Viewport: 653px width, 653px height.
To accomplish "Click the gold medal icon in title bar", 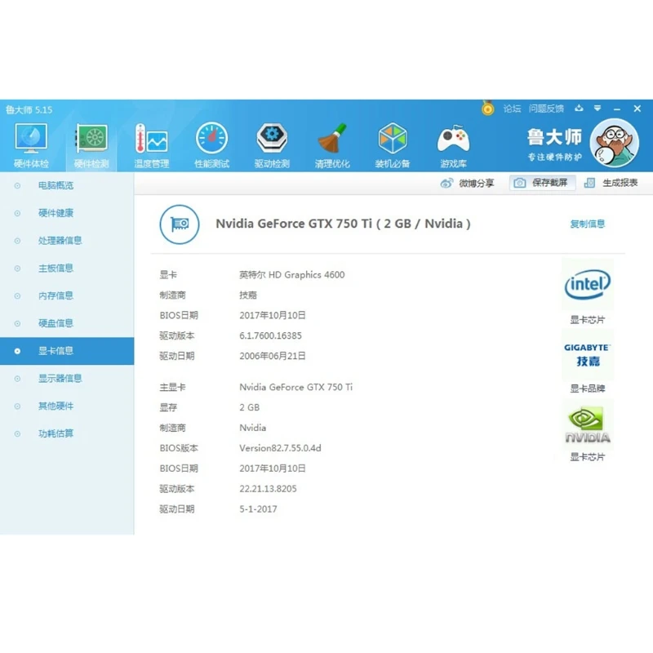I will [x=487, y=109].
